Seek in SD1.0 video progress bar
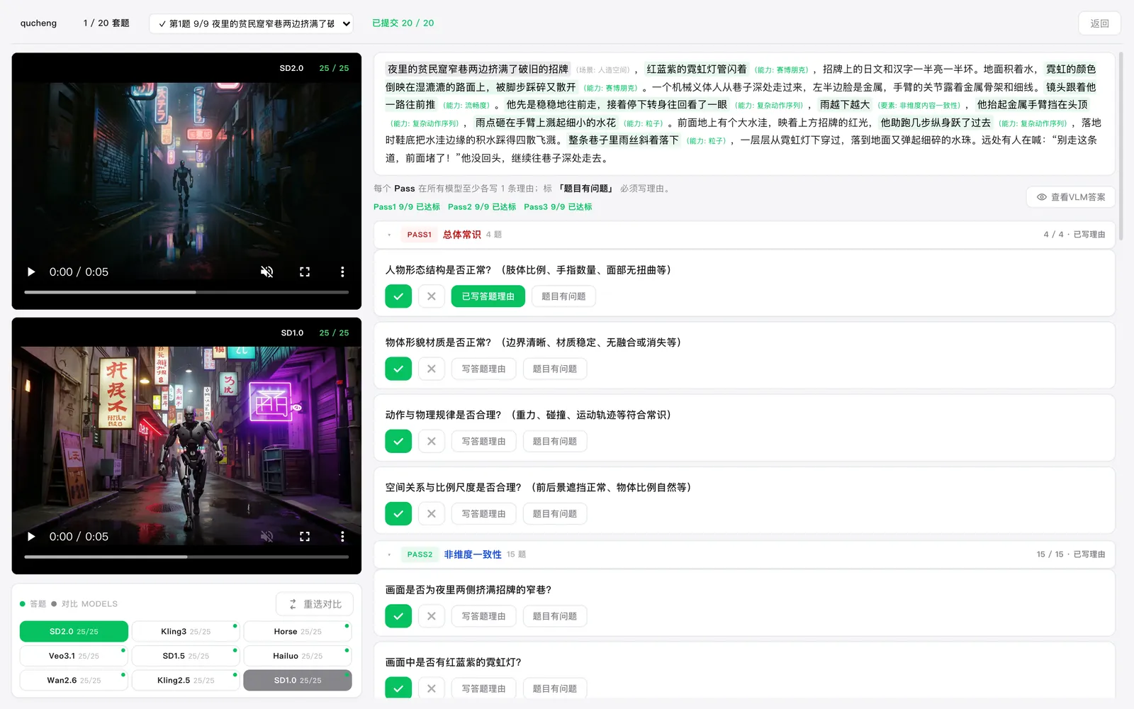Screen dimensions: 1134x709 (x=186, y=557)
